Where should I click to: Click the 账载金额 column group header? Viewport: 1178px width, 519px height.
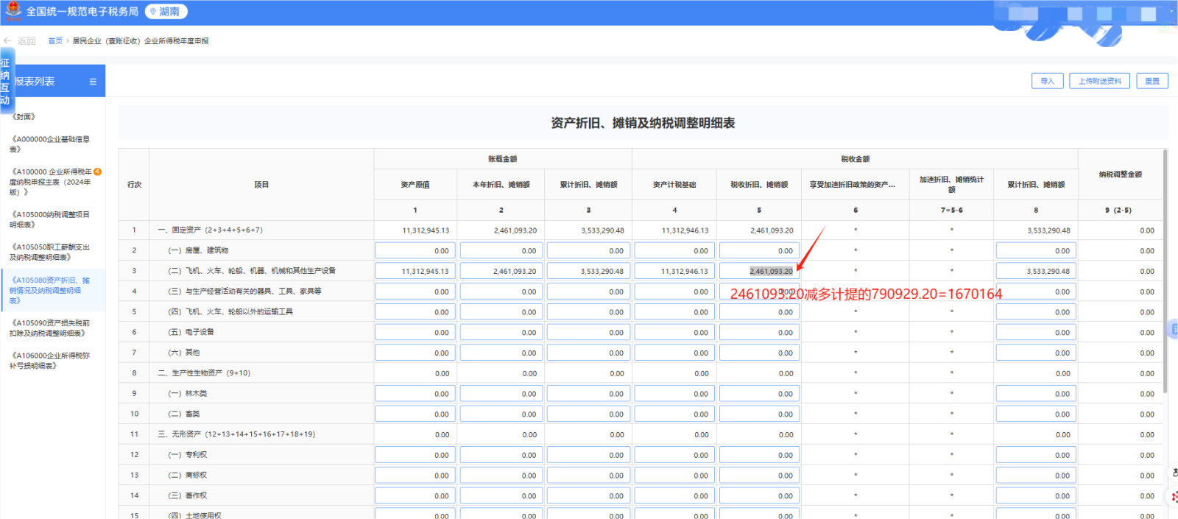(x=502, y=159)
